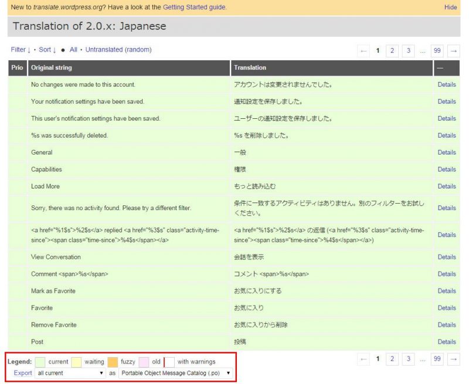This screenshot has width=469, height=384.
Task: Click current page 1 in top pagination
Action: point(378,50)
